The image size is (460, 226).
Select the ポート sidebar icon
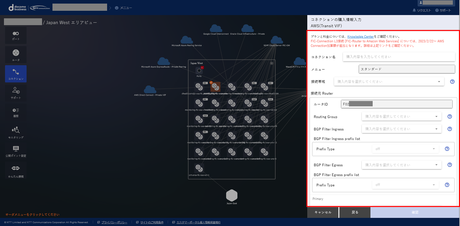click(15, 35)
